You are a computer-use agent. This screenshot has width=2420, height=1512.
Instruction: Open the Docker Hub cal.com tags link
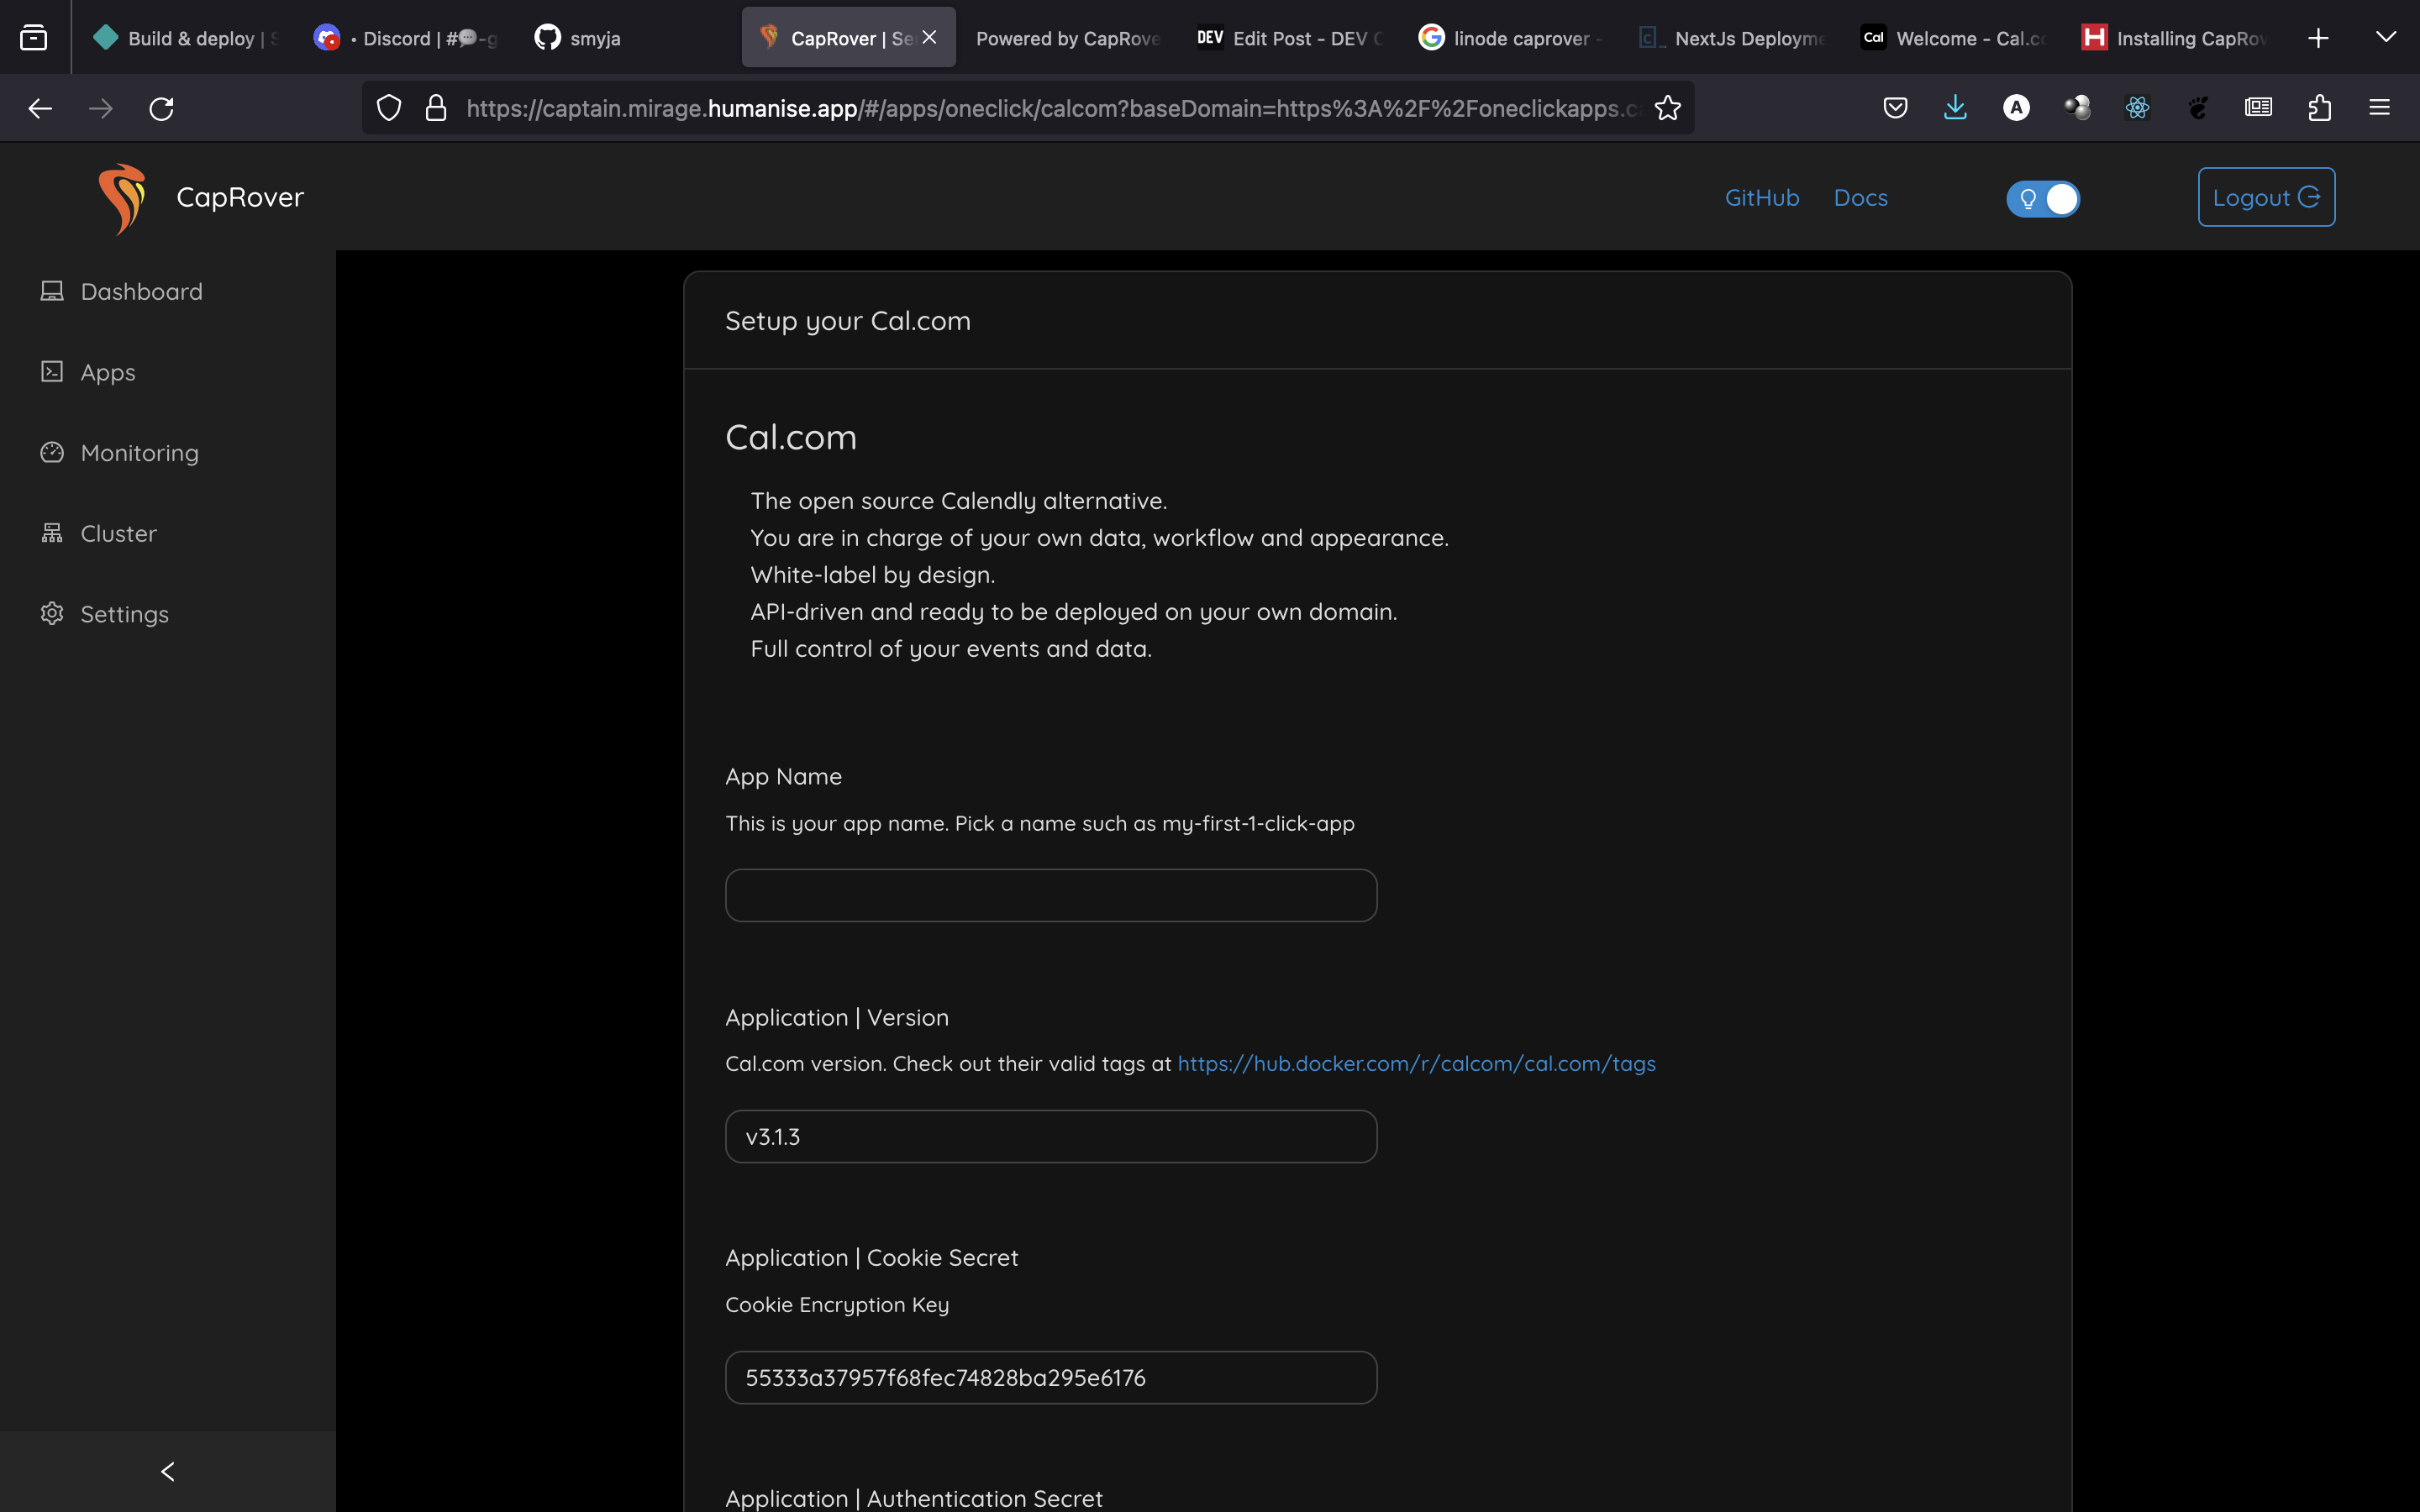pyautogui.click(x=1416, y=1063)
